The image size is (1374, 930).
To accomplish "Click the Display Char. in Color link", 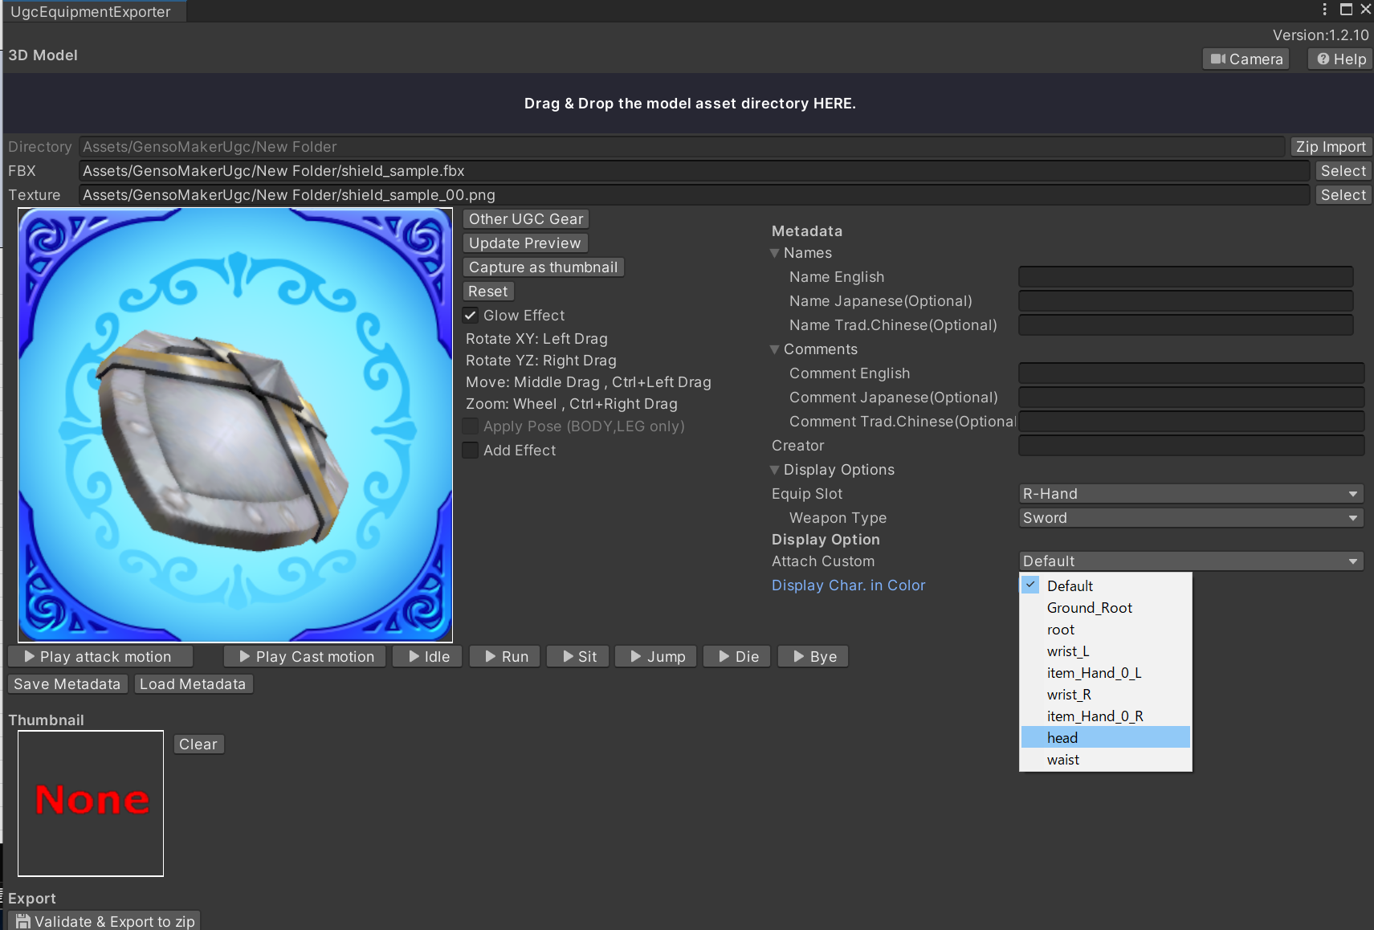I will tap(848, 585).
